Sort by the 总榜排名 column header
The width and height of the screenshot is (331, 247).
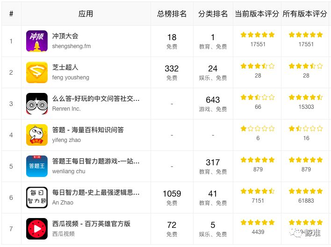[172, 14]
